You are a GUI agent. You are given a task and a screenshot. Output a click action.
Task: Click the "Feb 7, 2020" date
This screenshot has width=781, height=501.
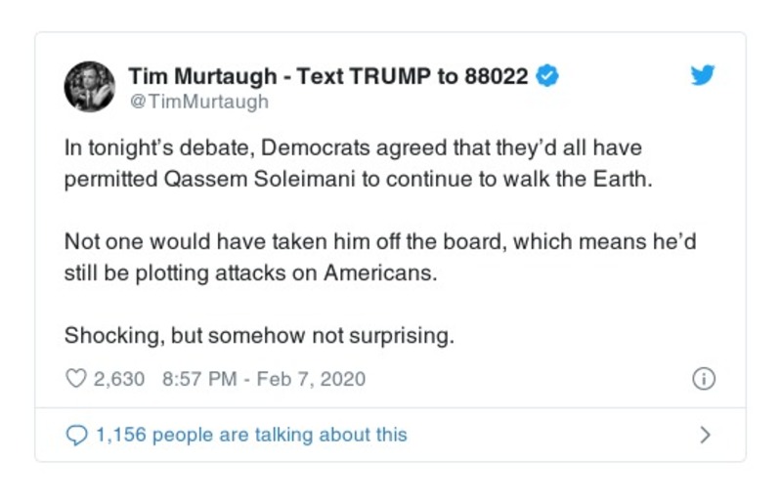click(311, 379)
